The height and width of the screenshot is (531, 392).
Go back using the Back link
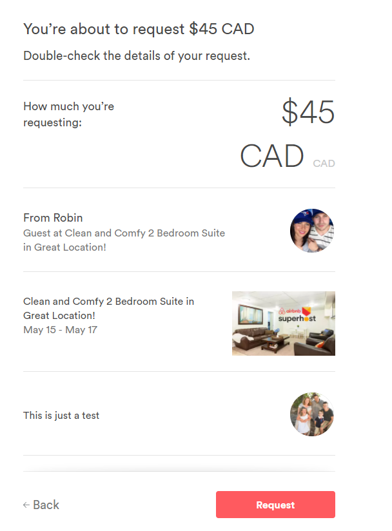coord(41,505)
